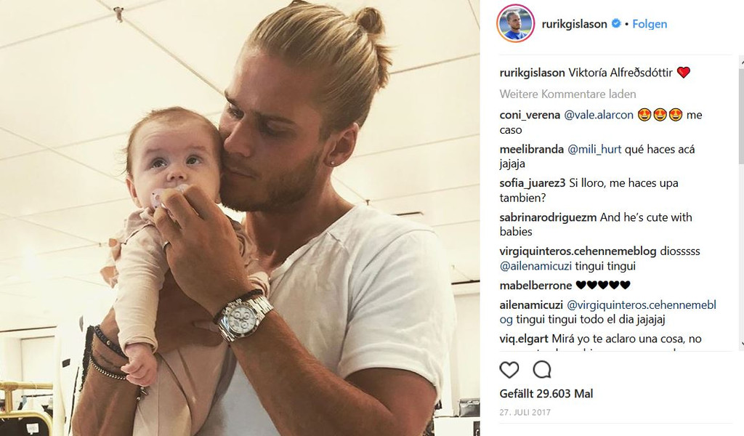Load more comments via Weitere Kommentare laden
Viewport: 744px width, 436px height.
pyautogui.click(x=567, y=94)
